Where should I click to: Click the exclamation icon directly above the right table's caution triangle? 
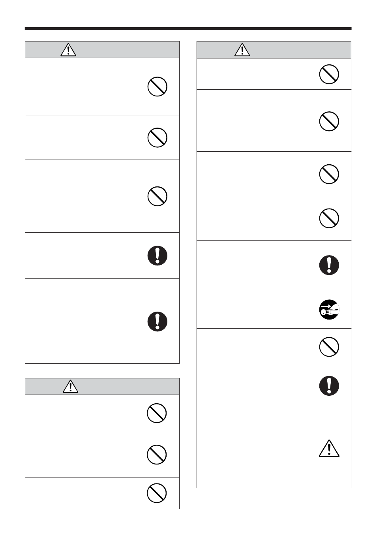tap(329, 386)
